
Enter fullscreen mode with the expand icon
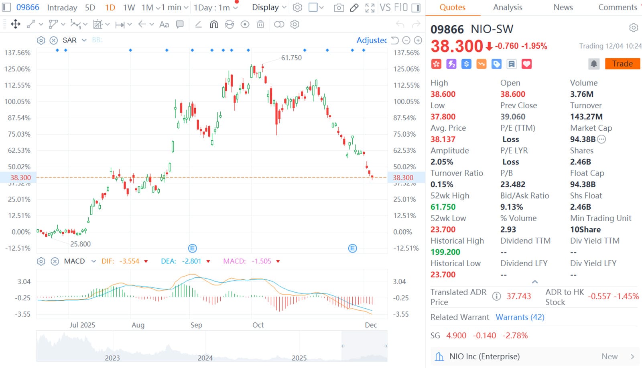coord(370,7)
